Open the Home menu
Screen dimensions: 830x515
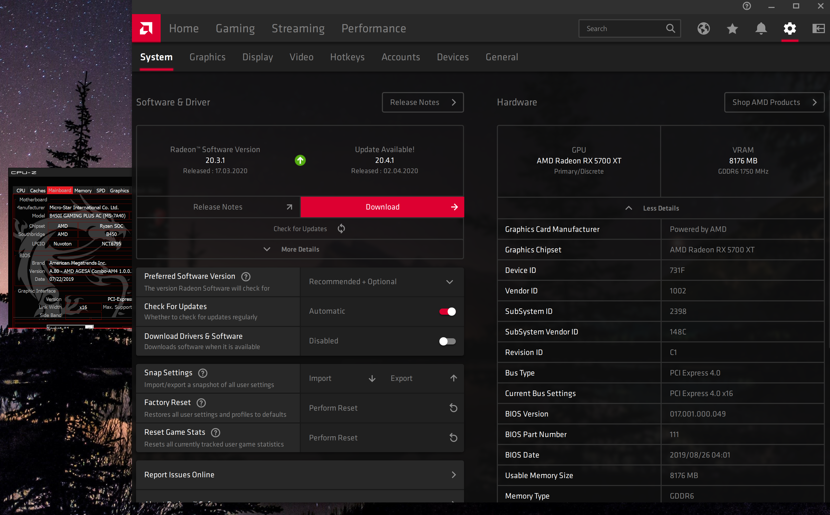pos(184,28)
